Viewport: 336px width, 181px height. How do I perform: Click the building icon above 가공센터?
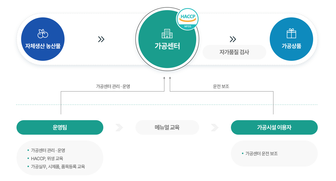click(167, 34)
